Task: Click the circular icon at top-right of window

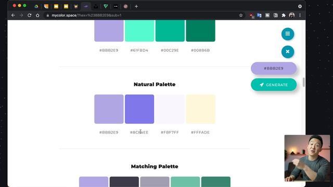Action: pyautogui.click(x=300, y=6)
